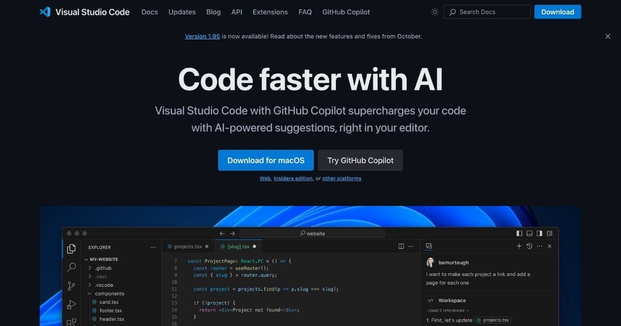The image size is (621, 326).
Task: Click the Visual Studio Code logo icon
Action: click(x=45, y=12)
